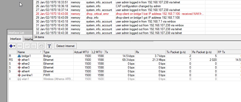Sort the interface list by Name column
The image size is (241, 102).
(30, 52)
